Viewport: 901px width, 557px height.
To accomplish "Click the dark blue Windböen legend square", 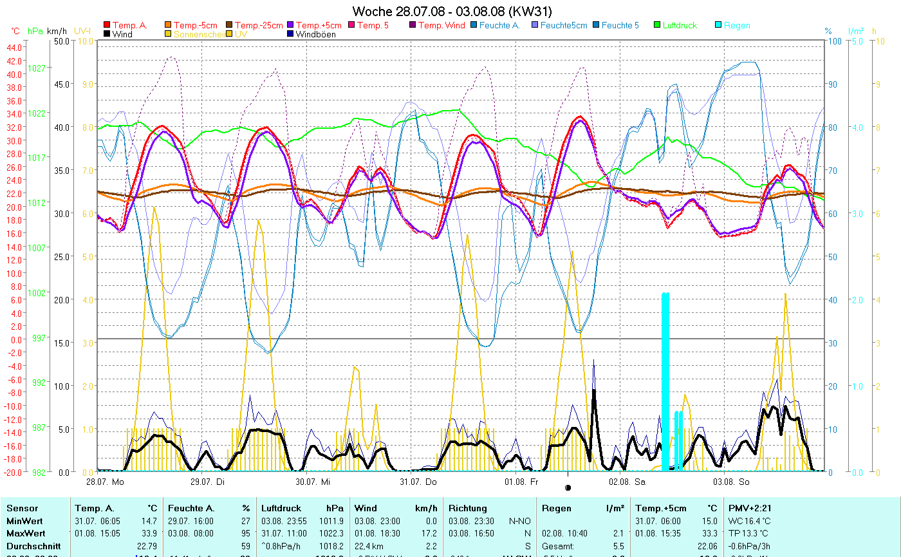I will 290,34.
